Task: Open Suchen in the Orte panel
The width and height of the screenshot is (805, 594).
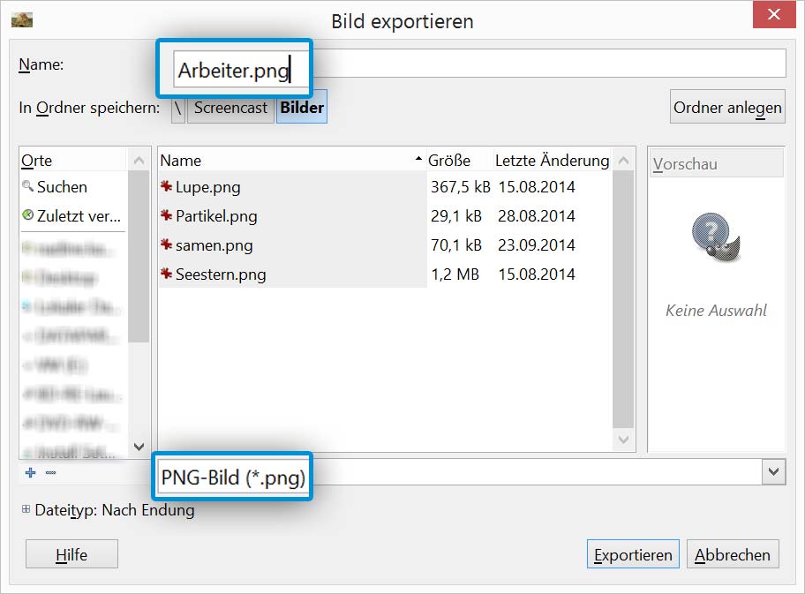Action: click(62, 187)
